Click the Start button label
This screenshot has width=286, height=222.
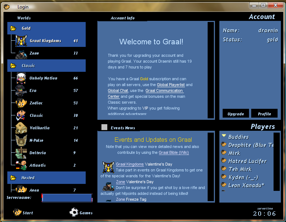tap(28, 213)
